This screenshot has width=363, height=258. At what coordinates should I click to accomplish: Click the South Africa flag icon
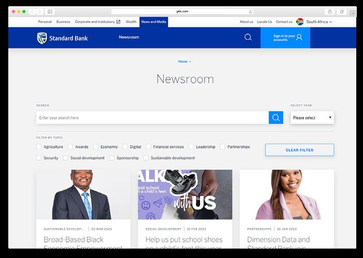(300, 22)
